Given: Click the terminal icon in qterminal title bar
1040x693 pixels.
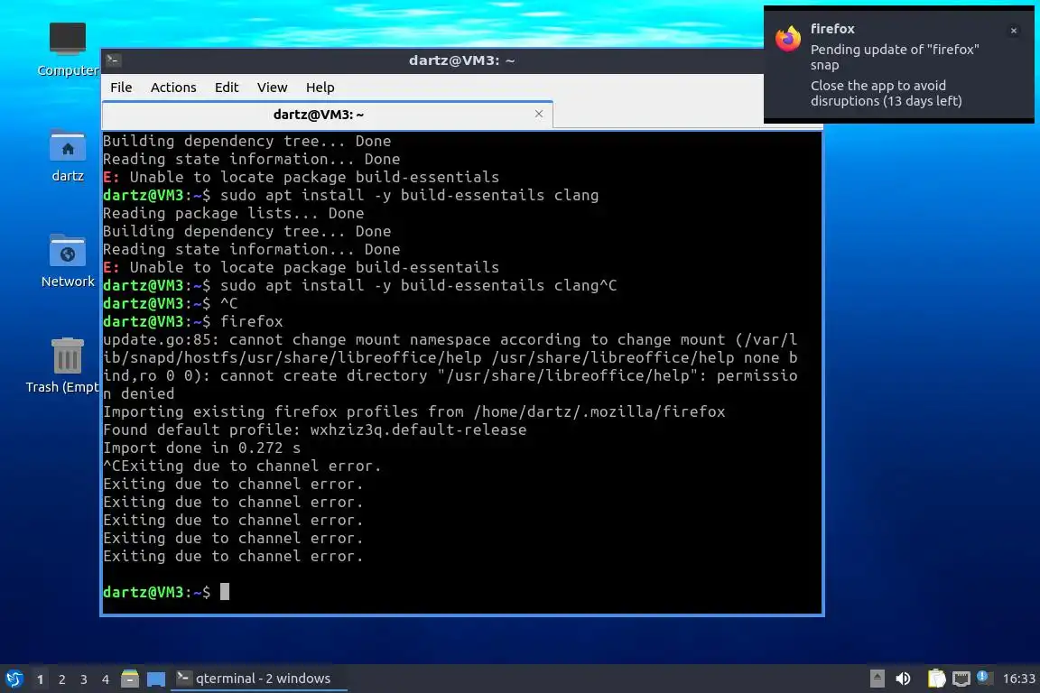Looking at the screenshot, I should pos(113,60).
